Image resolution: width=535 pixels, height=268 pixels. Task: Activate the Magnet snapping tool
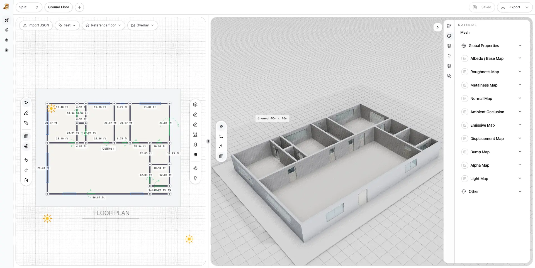pos(26,146)
